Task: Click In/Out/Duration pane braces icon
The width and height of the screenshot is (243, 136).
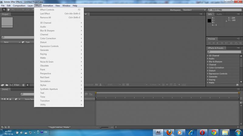Action: 9,127
